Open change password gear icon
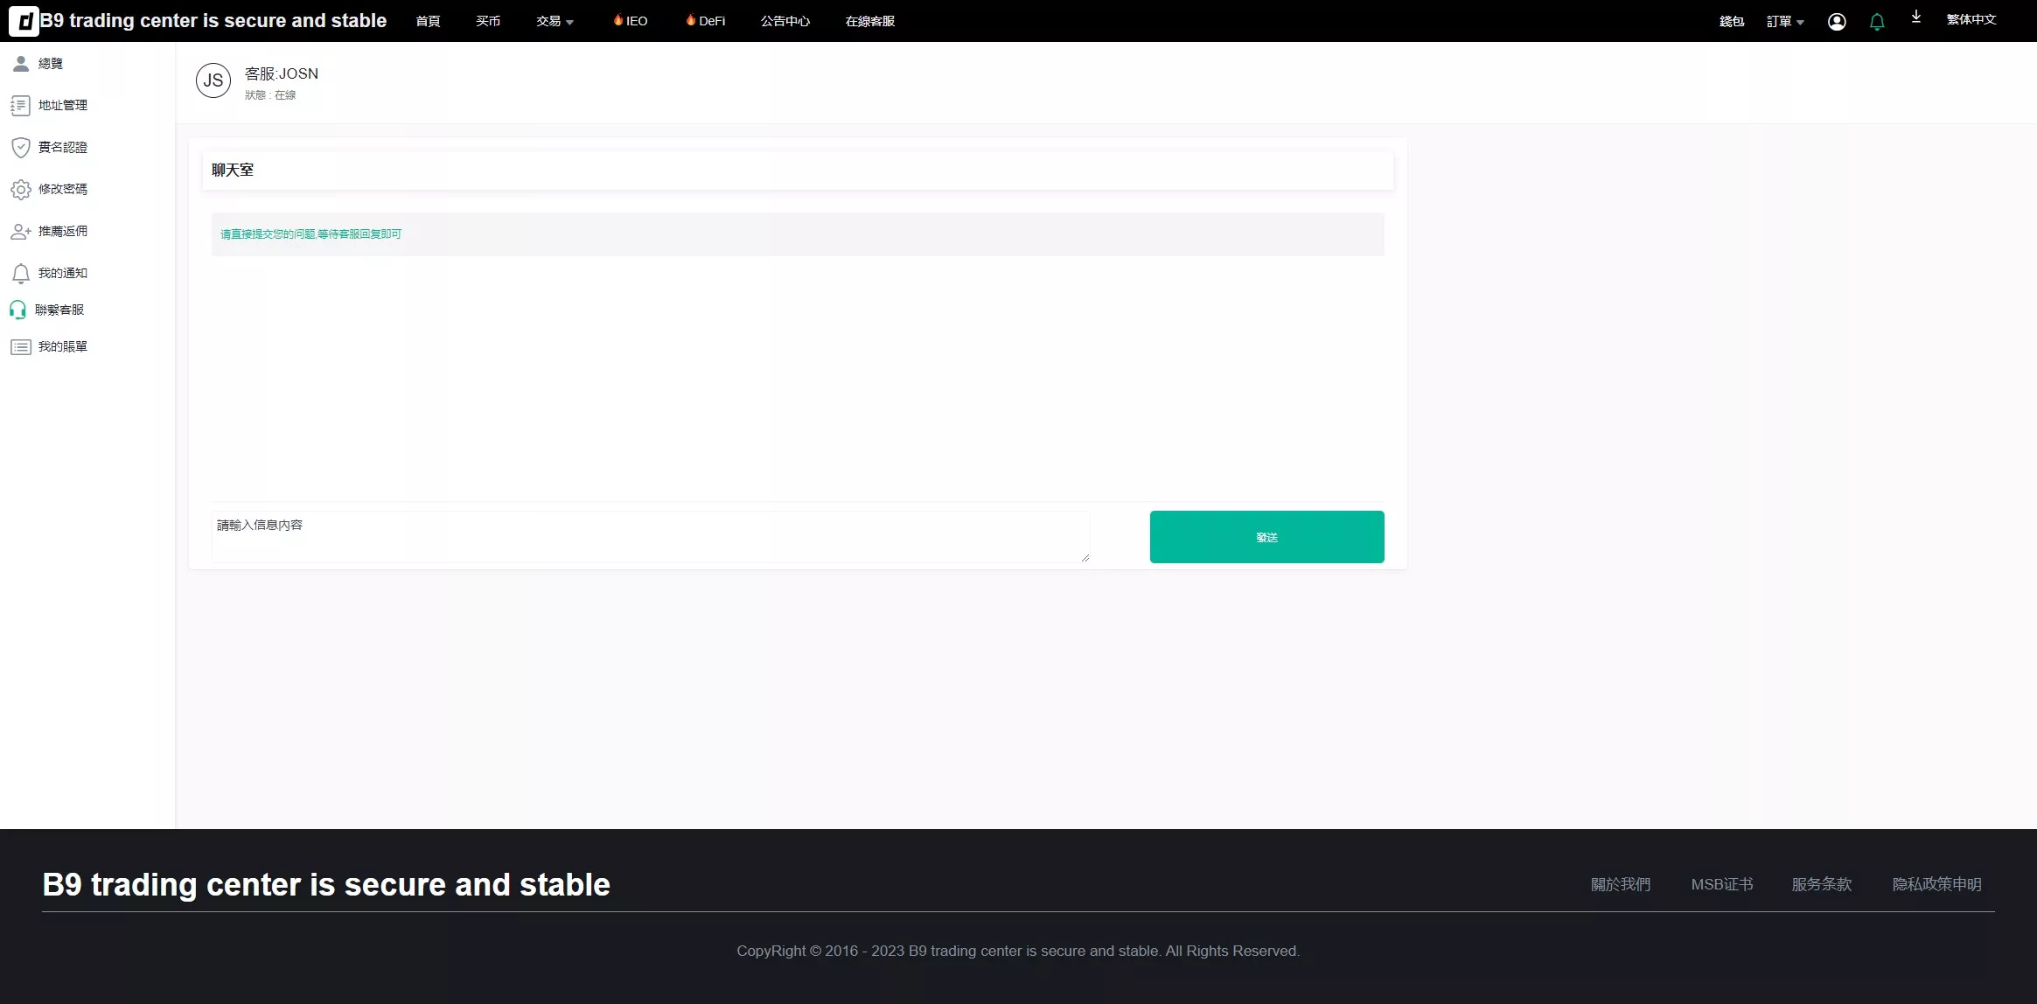This screenshot has height=1004, width=2037. 20,189
